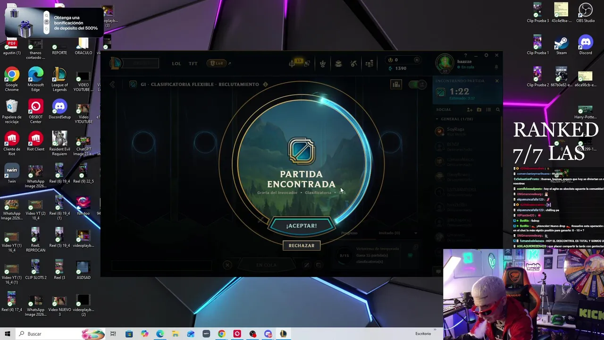Open the 500% deposit bonus ad
The width and height of the screenshot is (604, 340).
(54, 23)
